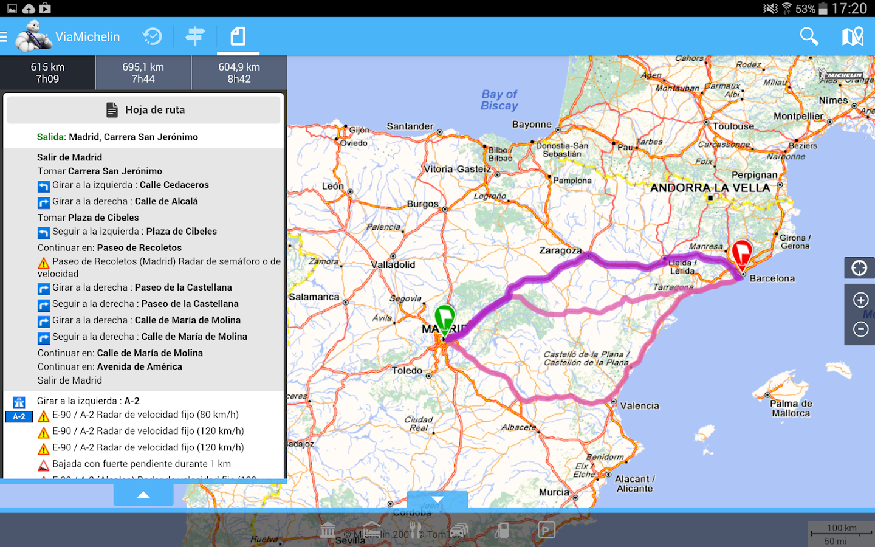Select the 615 km 7h09 route
This screenshot has width=875, height=547.
[x=47, y=73]
